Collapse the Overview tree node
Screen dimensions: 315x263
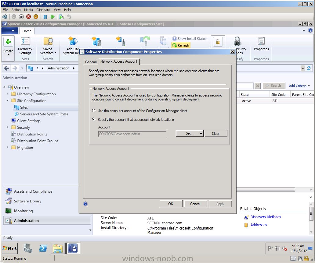[x=4, y=87]
